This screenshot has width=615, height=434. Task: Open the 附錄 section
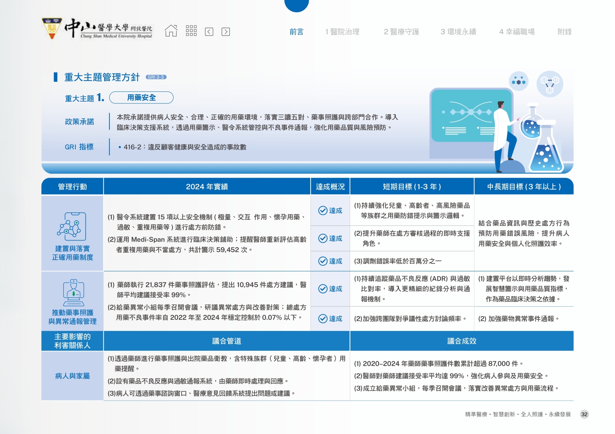tap(564, 32)
